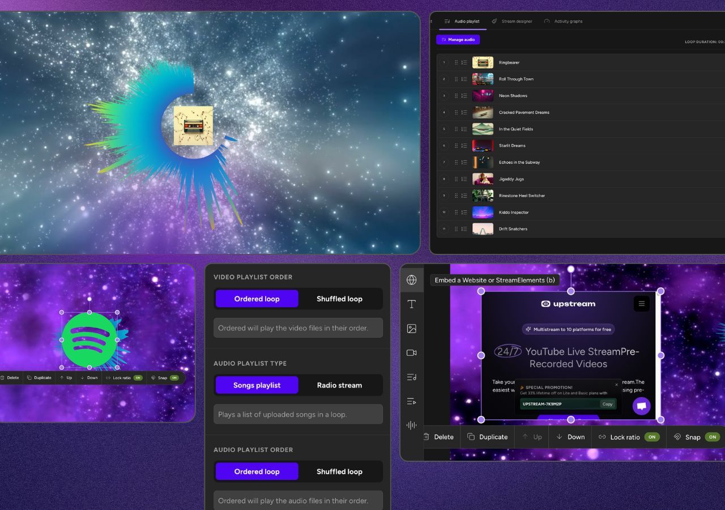Click the drag handle on the Drift Snatchers row
This screenshot has height=510, width=725.
(456, 229)
